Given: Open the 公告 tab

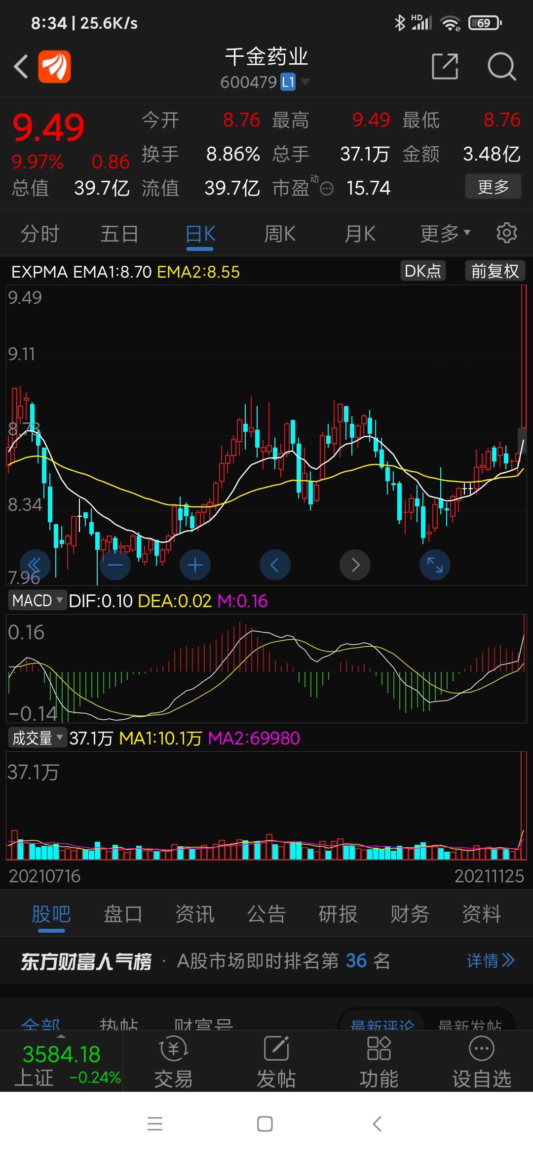Looking at the screenshot, I should (266, 914).
